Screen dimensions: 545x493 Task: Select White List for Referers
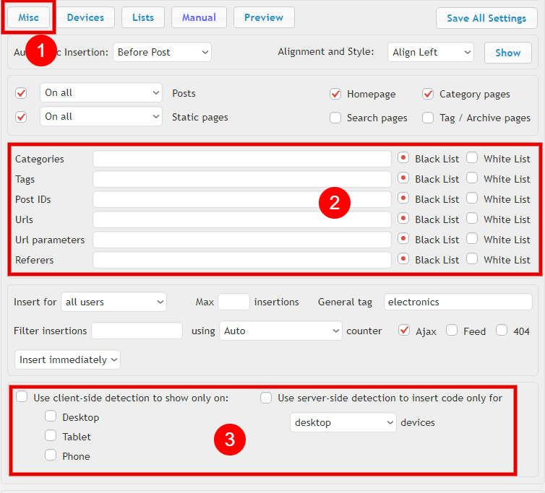472,258
